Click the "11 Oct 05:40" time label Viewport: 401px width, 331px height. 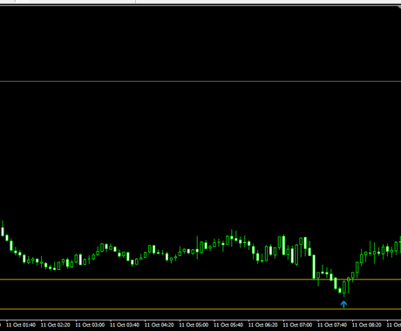[x=228, y=325]
